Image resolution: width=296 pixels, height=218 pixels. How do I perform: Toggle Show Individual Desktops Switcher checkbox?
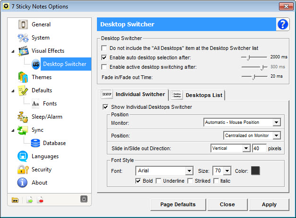coord(105,107)
